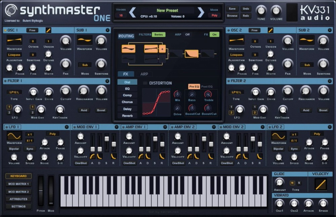Open OSC 1 Free phase mode dropdown
Image resolution: width=336 pixels, height=217 pixels.
click(32, 31)
